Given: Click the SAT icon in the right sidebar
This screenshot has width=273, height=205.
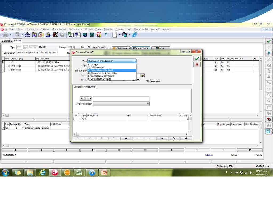Looking at the screenshot, I should [267, 131].
